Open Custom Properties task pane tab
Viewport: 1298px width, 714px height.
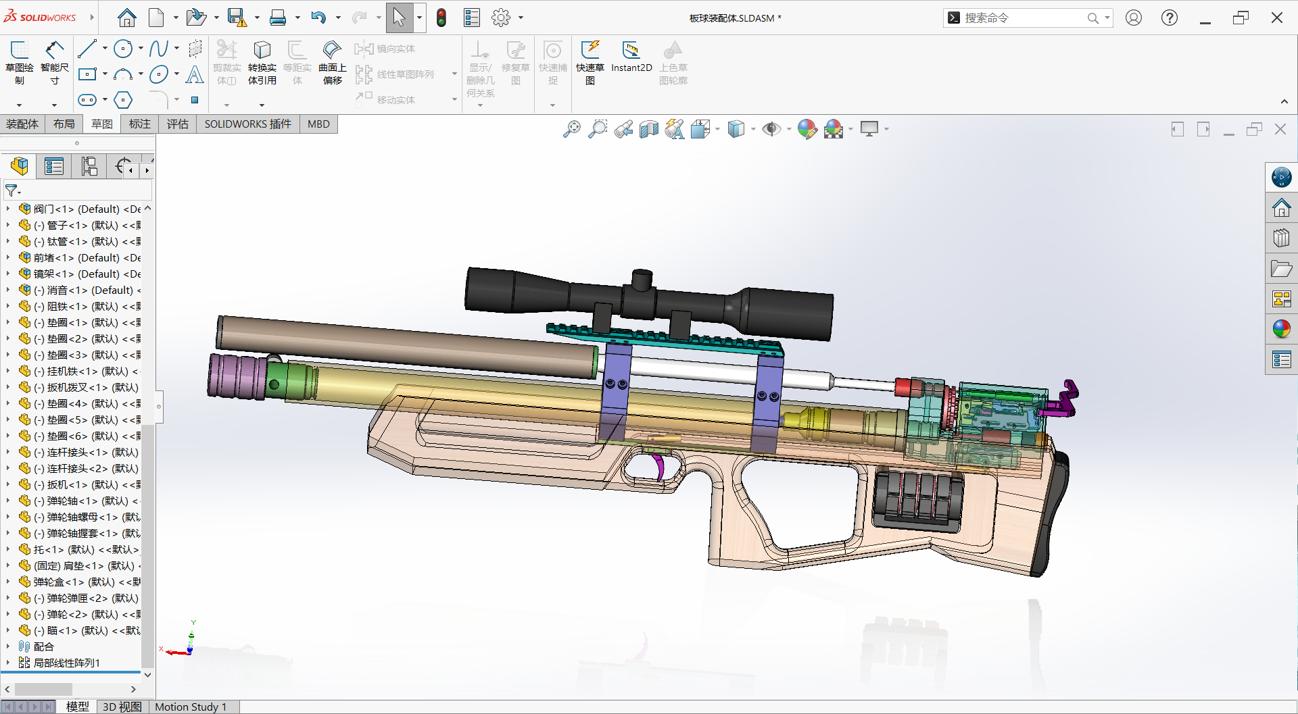pyautogui.click(x=1281, y=359)
